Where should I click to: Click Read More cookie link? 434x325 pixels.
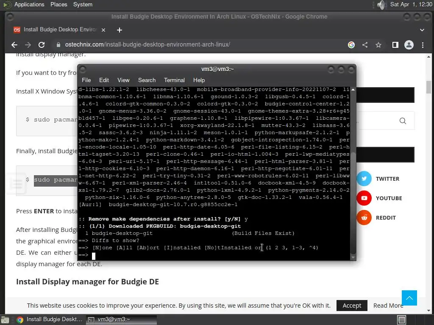[x=388, y=306]
